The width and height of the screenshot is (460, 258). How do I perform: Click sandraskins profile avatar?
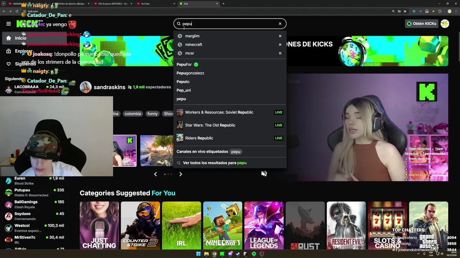(86, 87)
